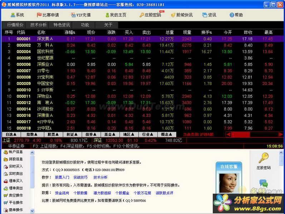285x214 pixels.
Task: Expand the 行业▲ category
Action: [148, 134]
